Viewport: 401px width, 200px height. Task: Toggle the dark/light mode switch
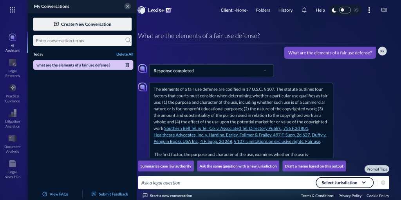345,10
